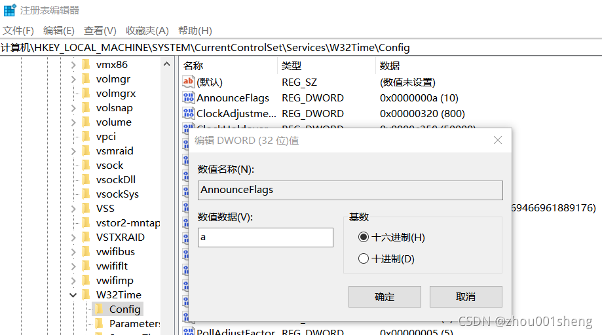Select the 十六进制(H) hexadecimal radio button
The image size is (602, 335).
point(363,238)
